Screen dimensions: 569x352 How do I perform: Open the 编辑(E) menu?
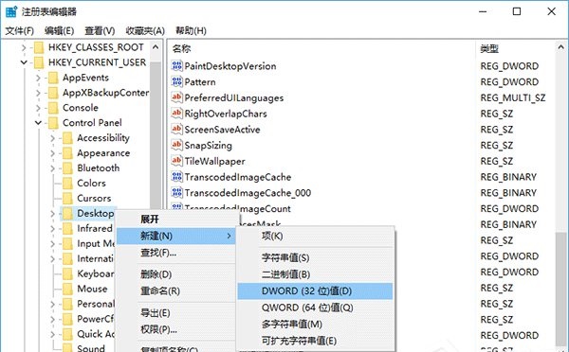(59, 31)
